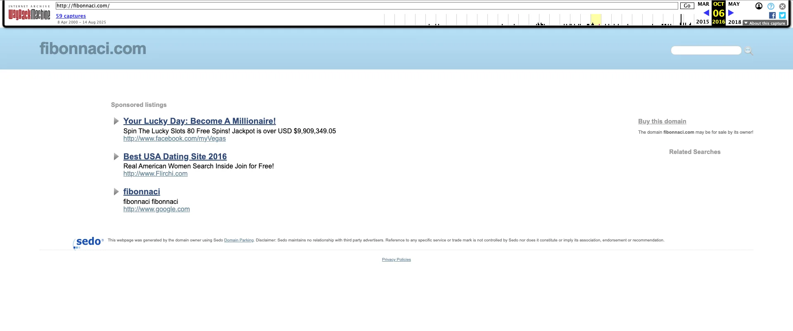793x331 pixels.
Task: Share capture on Facebook
Action: 772,15
